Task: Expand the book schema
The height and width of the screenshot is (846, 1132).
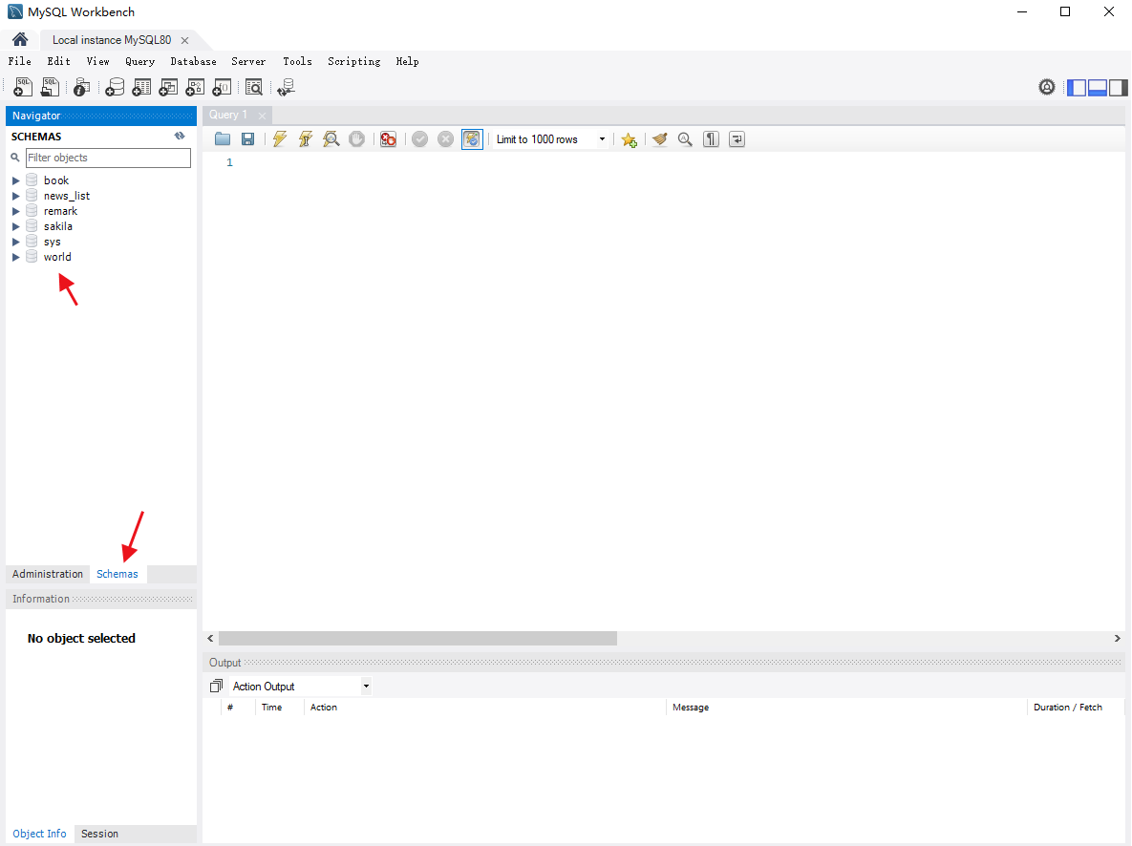Action: click(16, 180)
